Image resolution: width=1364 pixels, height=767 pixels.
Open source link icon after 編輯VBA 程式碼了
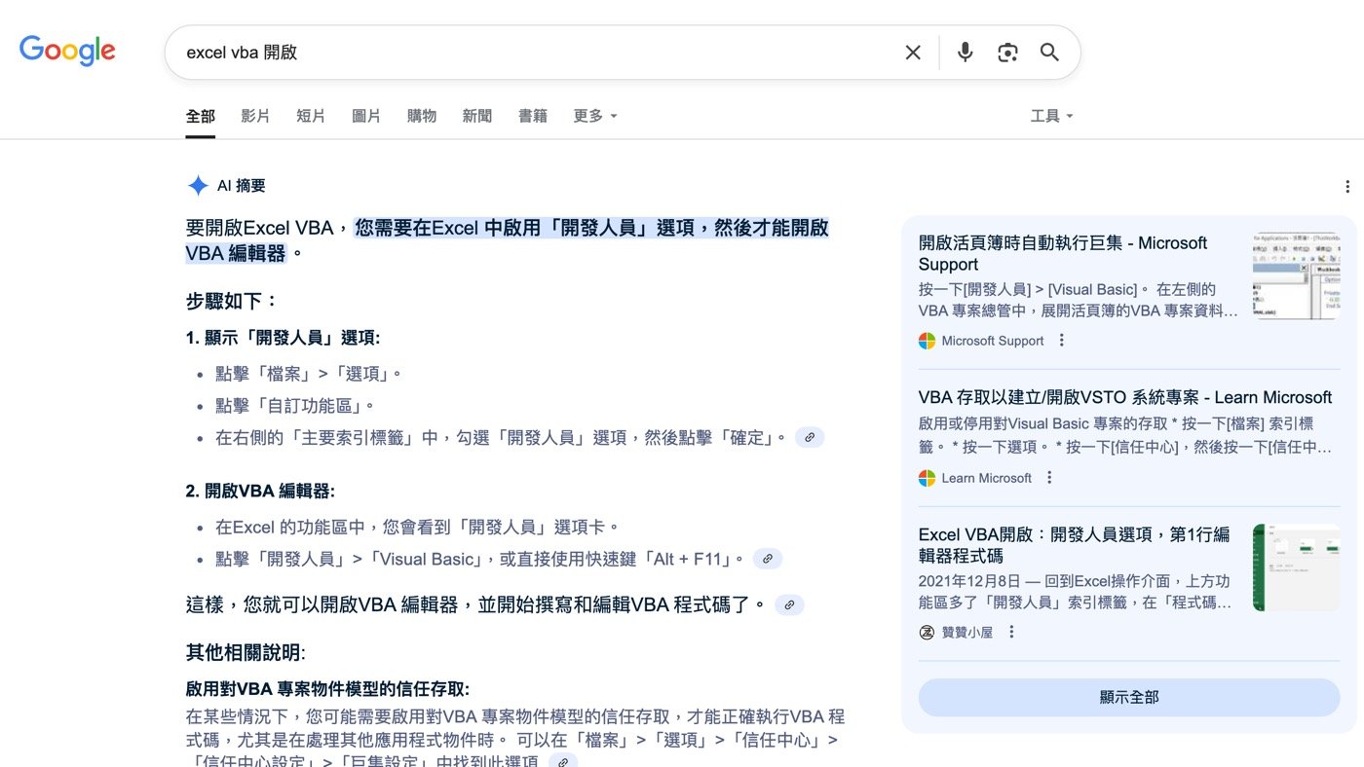(789, 605)
